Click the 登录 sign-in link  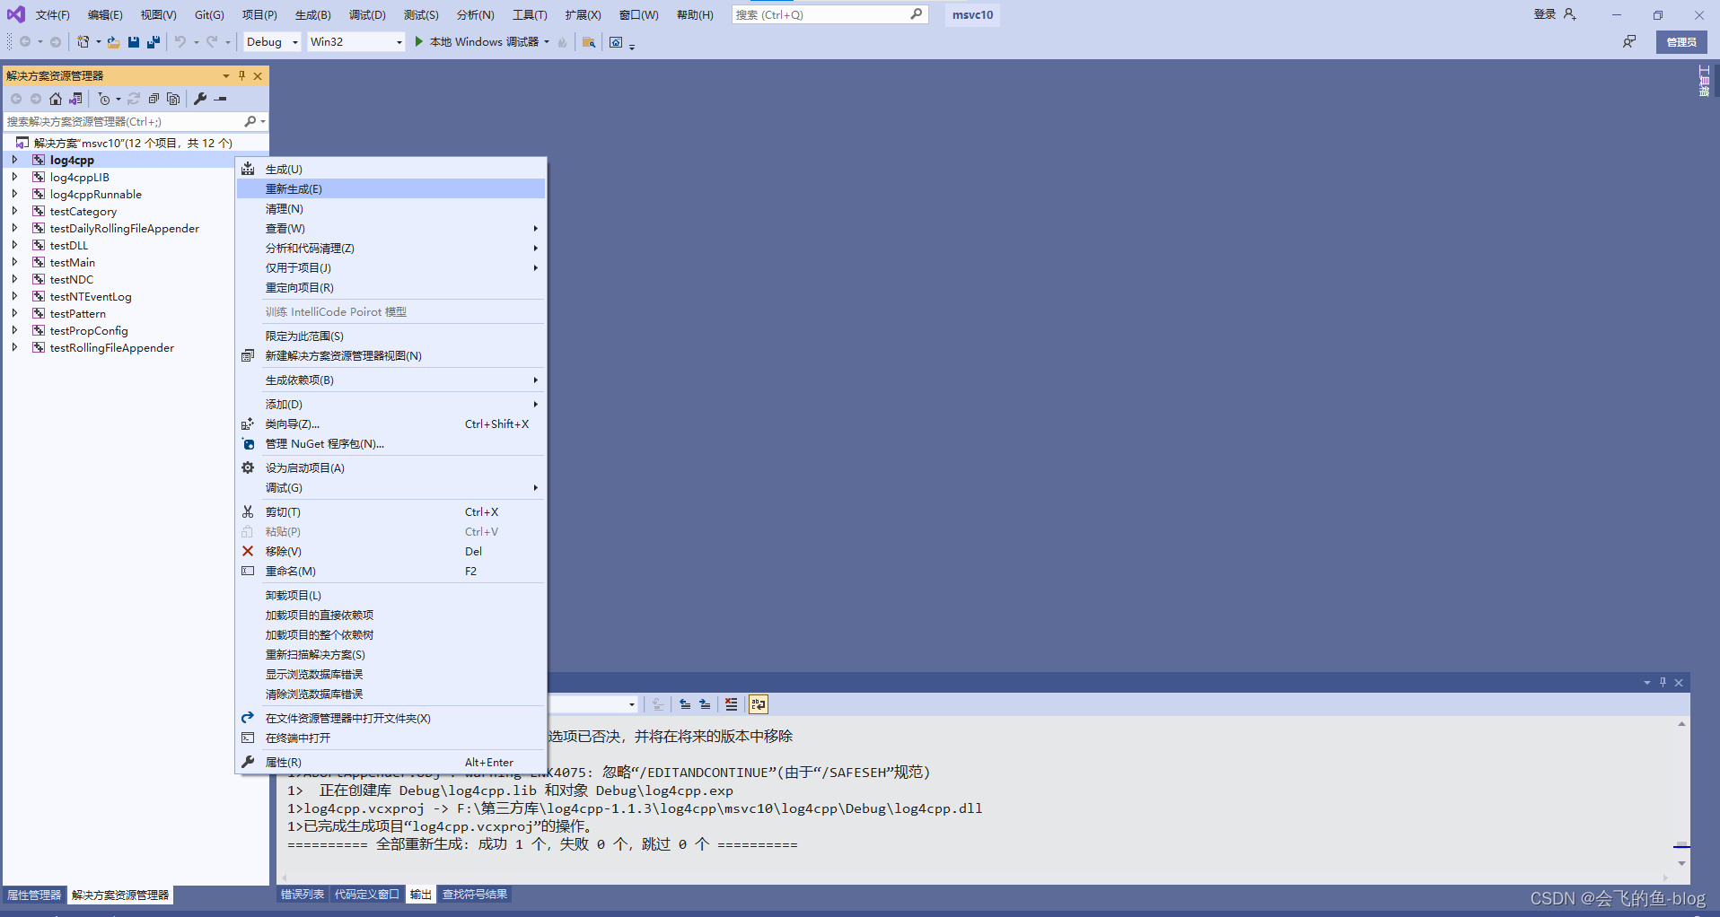(x=1544, y=14)
